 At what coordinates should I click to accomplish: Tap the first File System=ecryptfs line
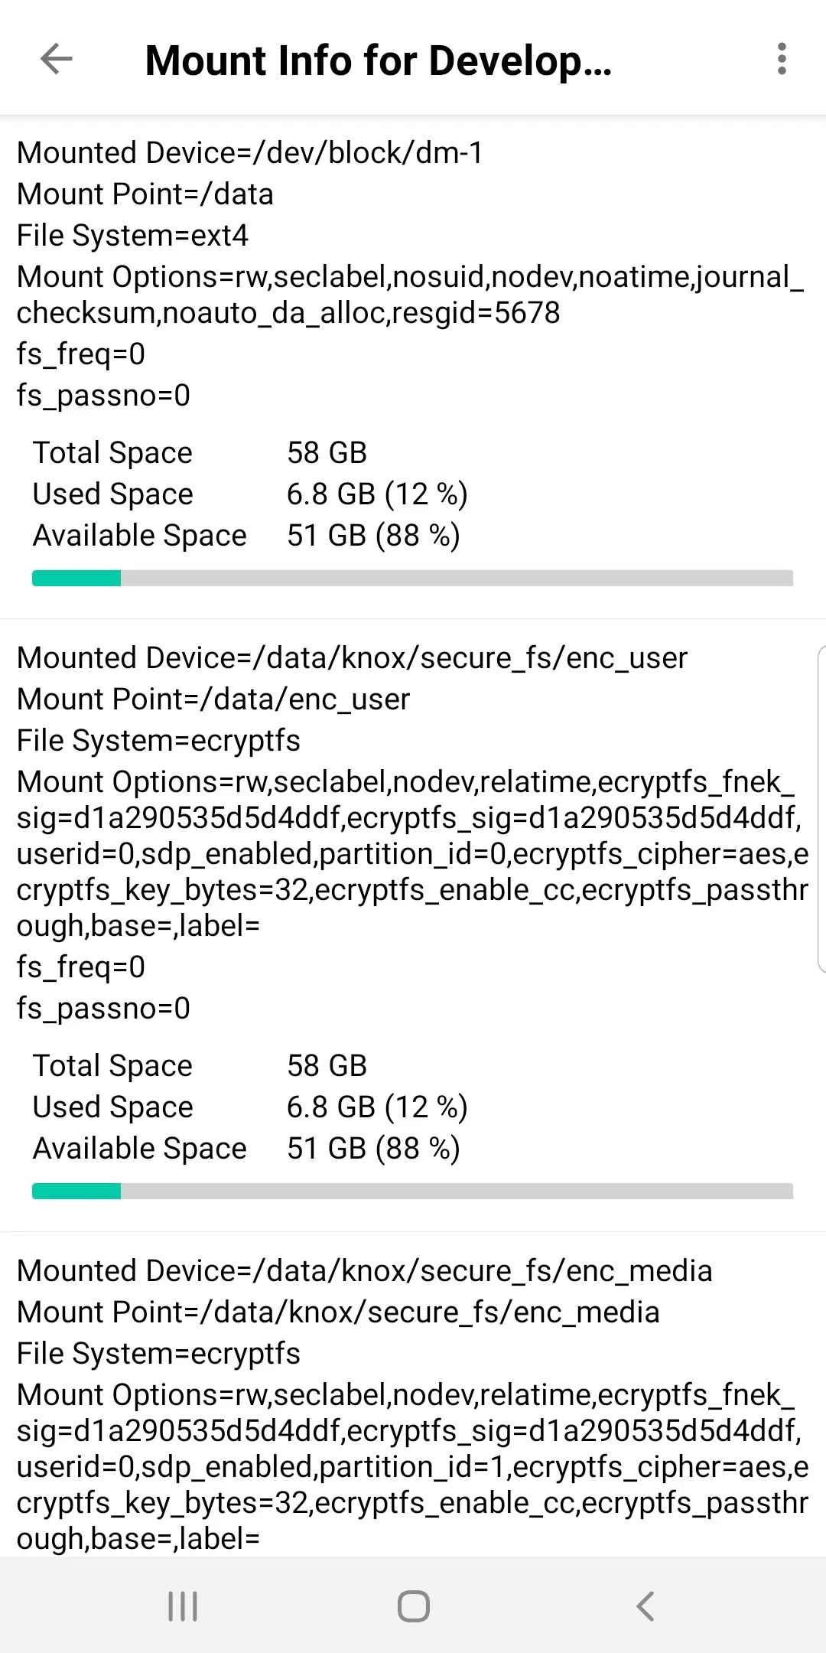[158, 741]
